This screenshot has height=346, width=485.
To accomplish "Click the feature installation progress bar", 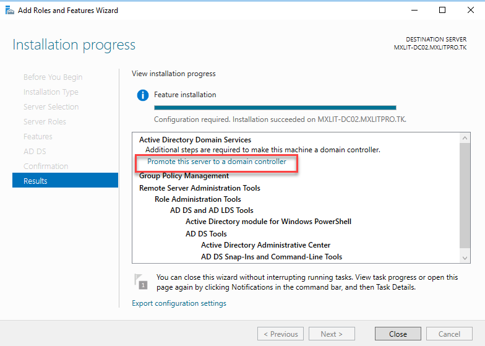I will point(275,108).
